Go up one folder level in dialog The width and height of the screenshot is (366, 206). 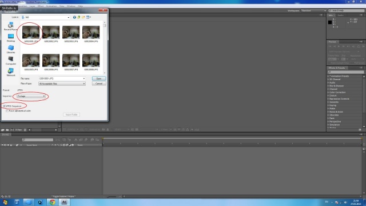[x=79, y=17]
